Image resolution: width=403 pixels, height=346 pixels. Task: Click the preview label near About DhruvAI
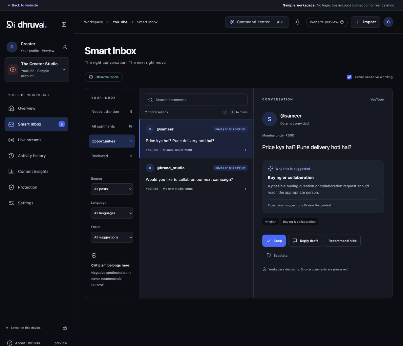pos(61,343)
